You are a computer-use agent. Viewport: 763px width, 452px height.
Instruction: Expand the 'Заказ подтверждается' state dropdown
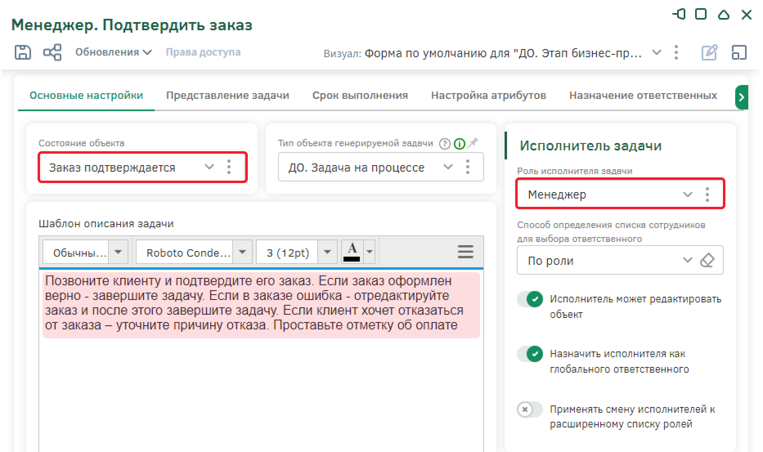(209, 167)
